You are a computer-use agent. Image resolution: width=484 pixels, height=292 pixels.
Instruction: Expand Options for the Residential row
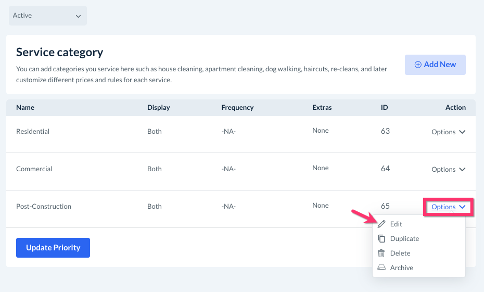coord(448,132)
